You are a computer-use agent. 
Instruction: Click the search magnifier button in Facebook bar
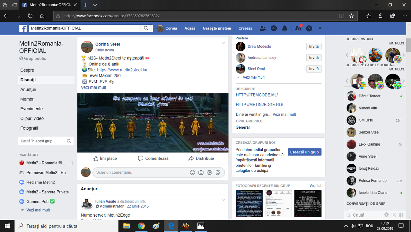point(146,28)
